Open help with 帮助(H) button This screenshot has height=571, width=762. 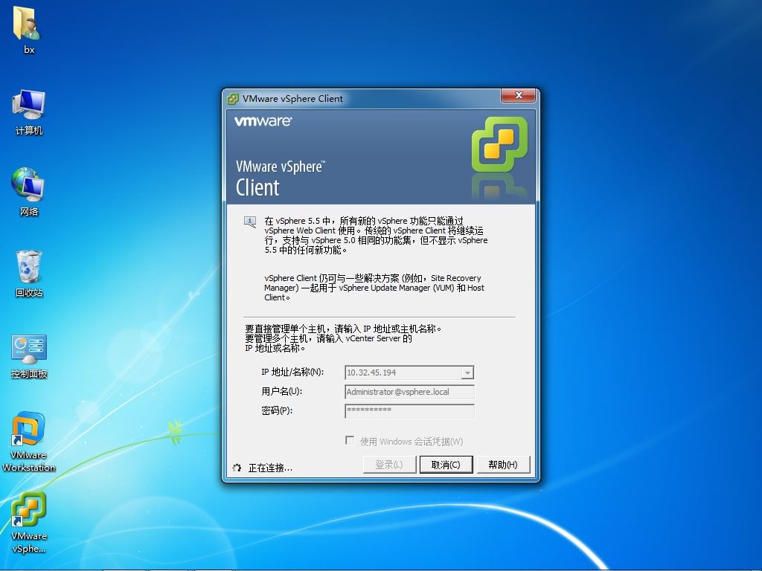503,465
